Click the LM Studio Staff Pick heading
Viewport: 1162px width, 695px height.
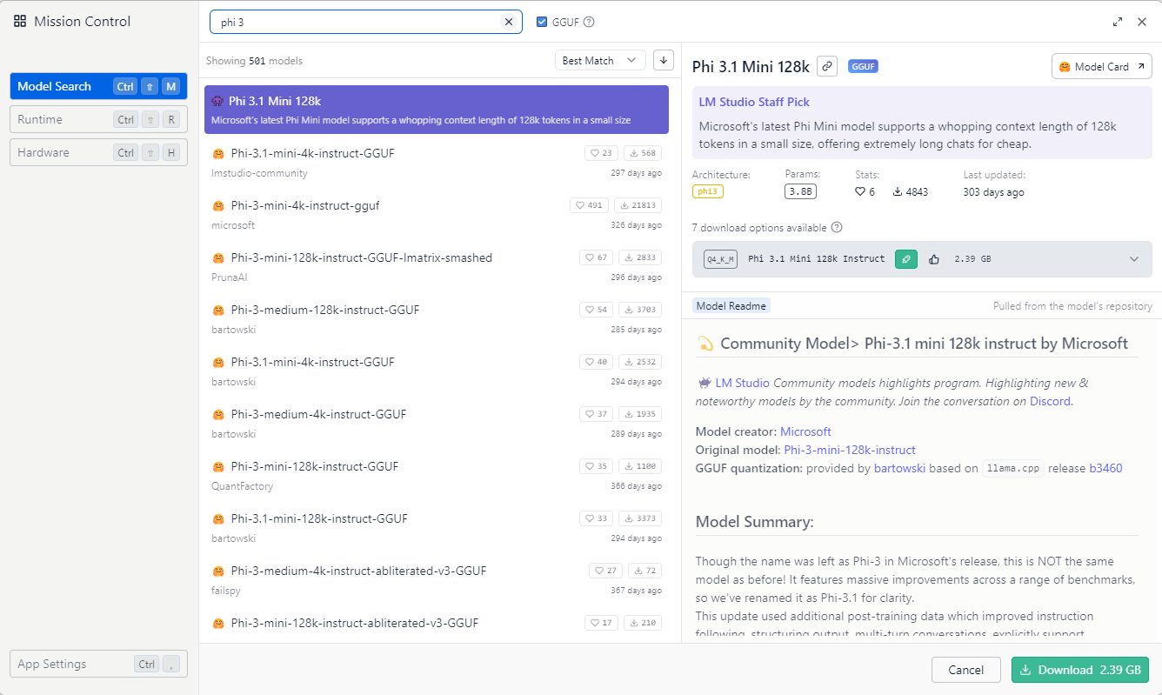click(x=754, y=102)
